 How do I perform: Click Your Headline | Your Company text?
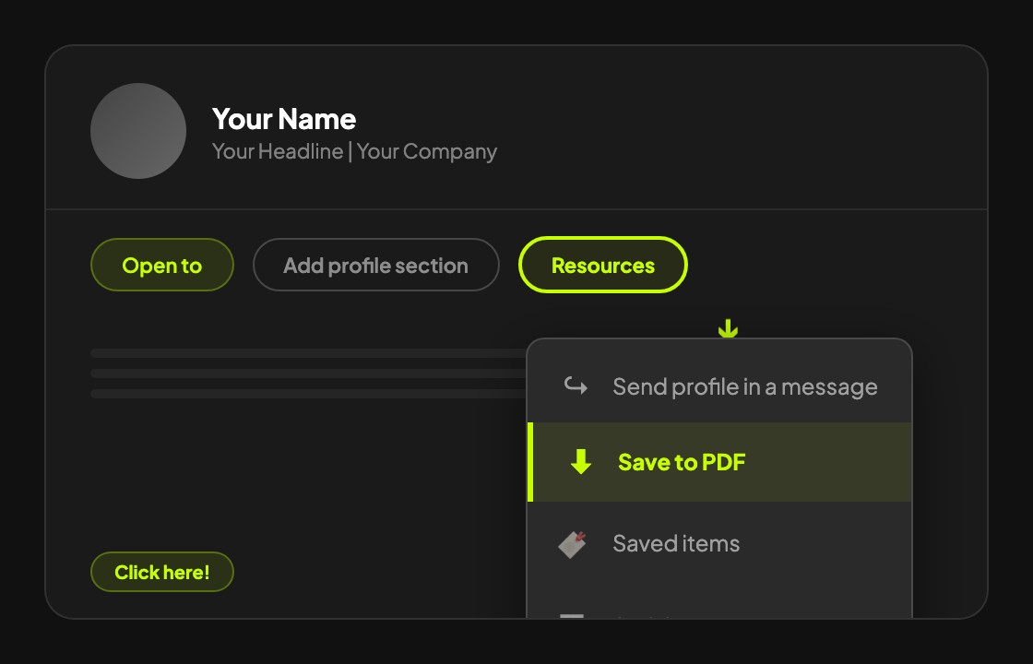[x=354, y=150]
